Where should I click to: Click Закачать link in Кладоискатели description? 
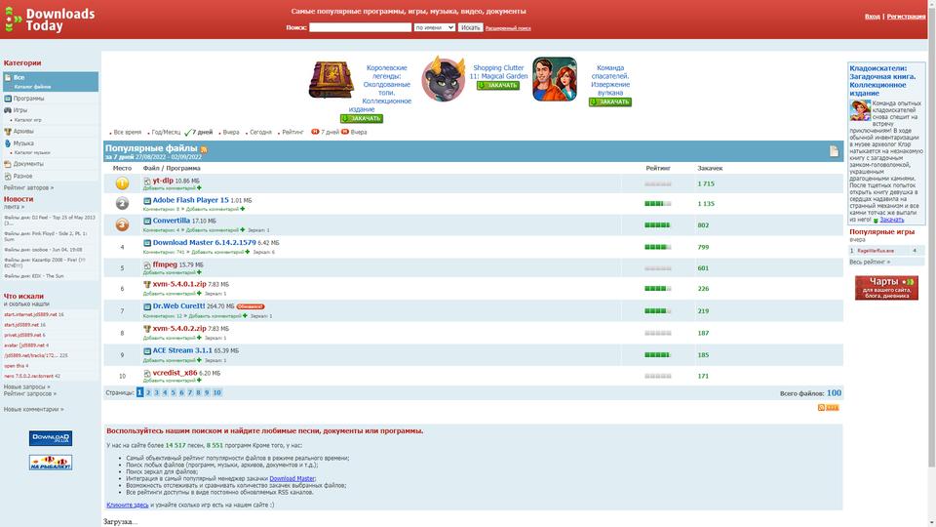pyautogui.click(x=892, y=220)
